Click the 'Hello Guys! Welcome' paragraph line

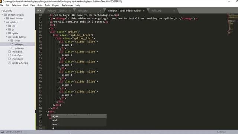point(84,15)
